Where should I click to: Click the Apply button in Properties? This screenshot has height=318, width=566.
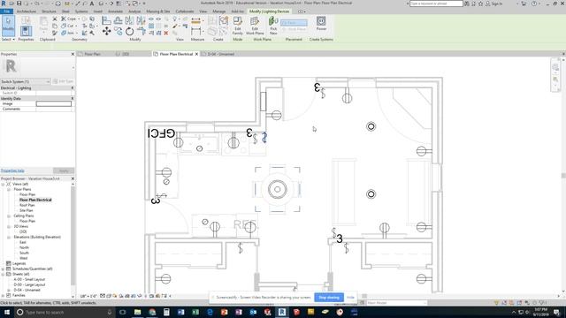pos(64,170)
